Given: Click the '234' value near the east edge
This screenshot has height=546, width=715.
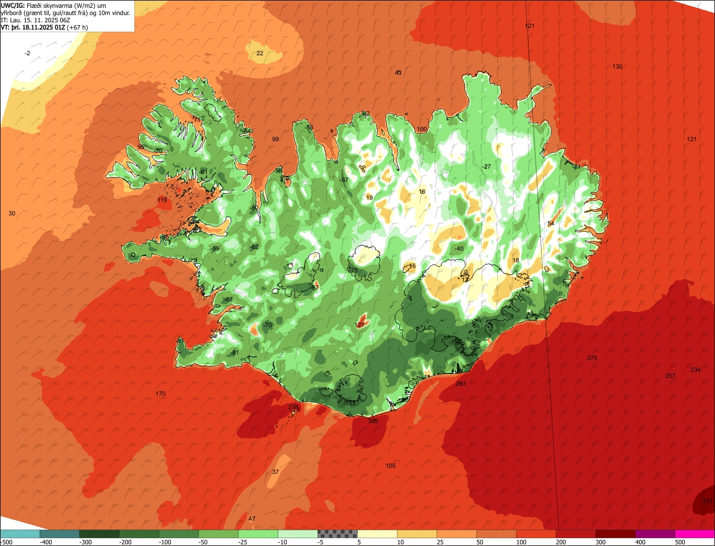Looking at the screenshot, I should click(x=695, y=370).
